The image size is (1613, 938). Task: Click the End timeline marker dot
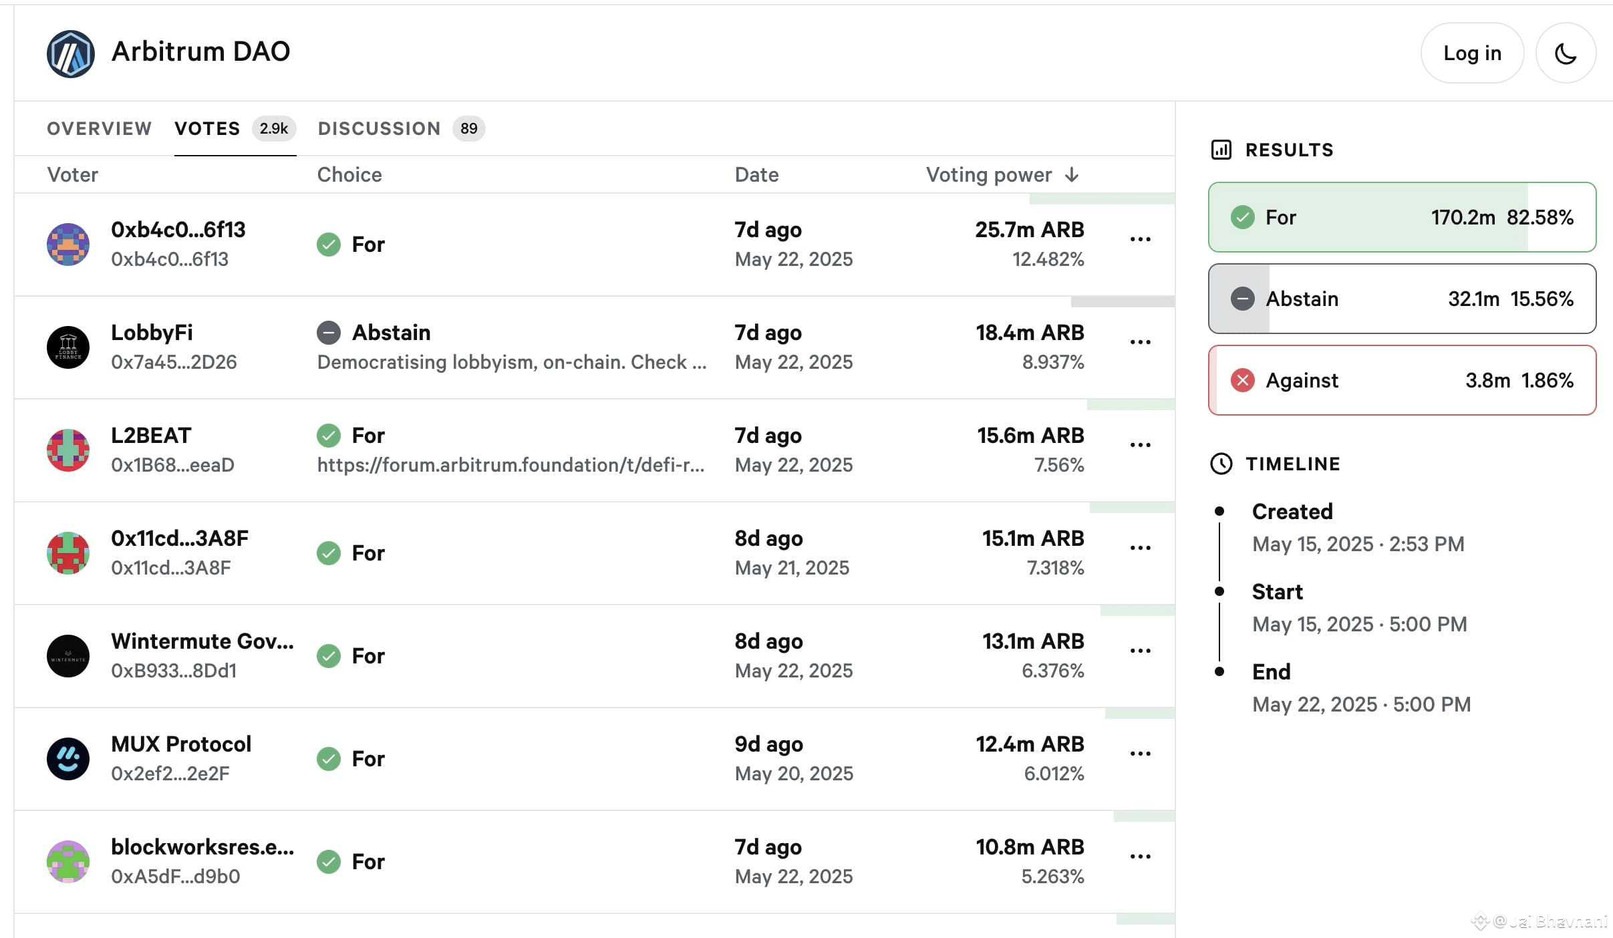point(1219,671)
